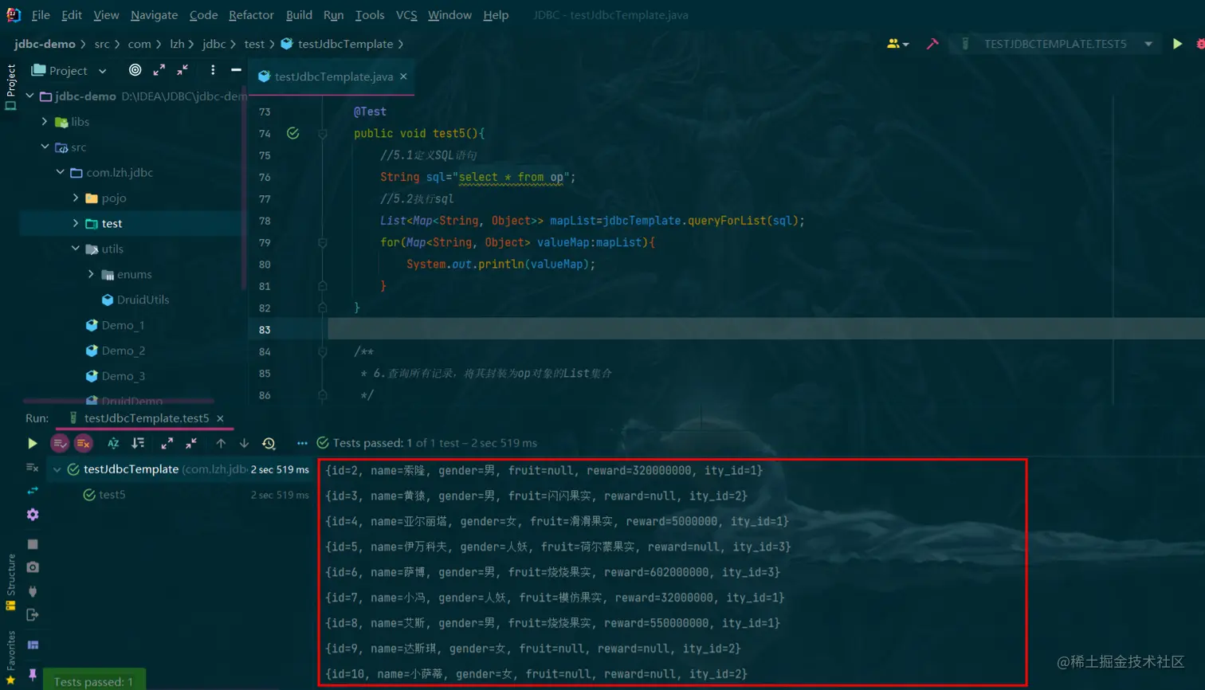Open the Structure tool window tab

click(10, 582)
